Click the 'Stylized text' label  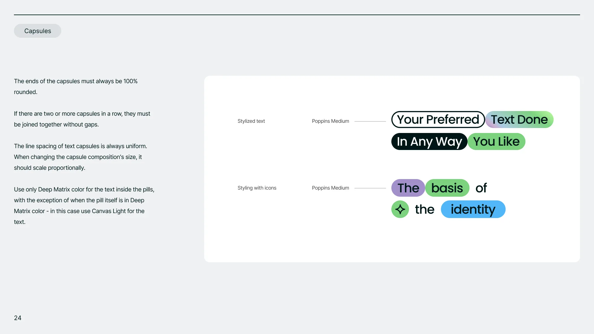click(x=251, y=121)
